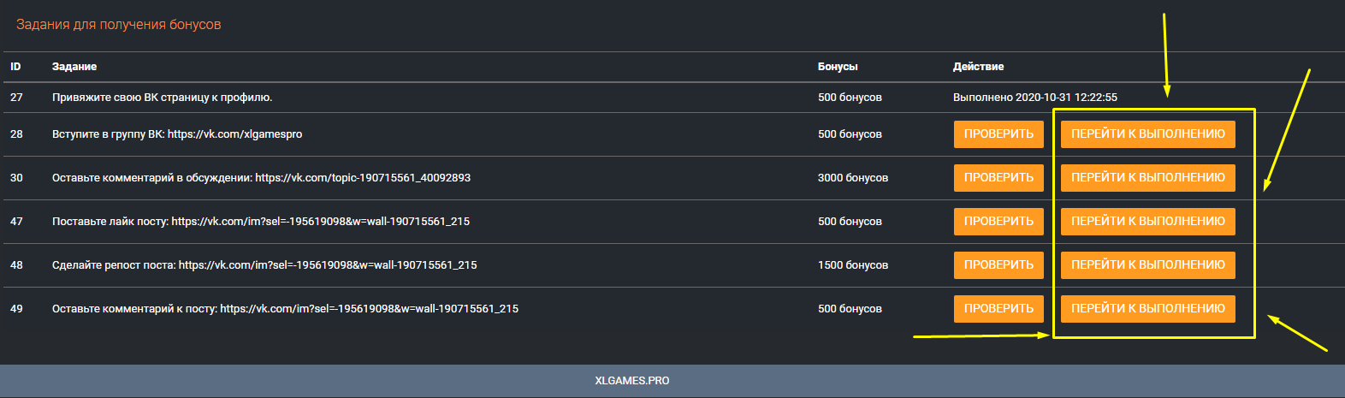Click ПРОВЕРИТЬ for the 3000 bonus discussion comment task

pyautogui.click(x=998, y=178)
